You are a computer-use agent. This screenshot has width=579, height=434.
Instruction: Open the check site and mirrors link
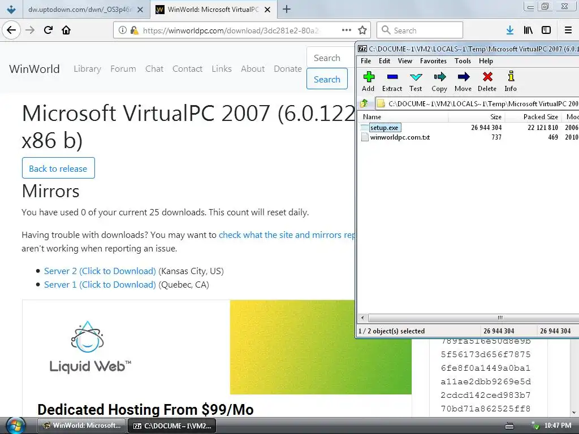point(287,235)
